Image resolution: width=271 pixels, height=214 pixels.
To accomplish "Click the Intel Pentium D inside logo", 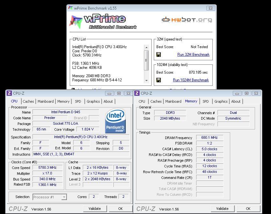I will coord(115,121).
